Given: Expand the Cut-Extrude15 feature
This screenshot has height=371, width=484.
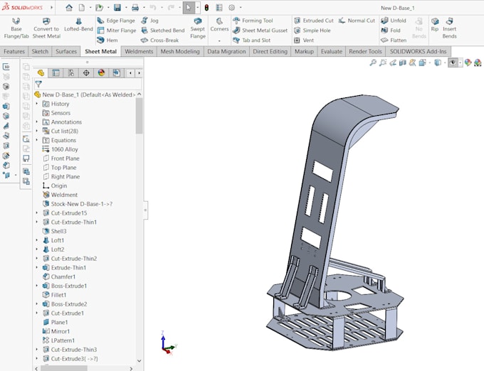Looking at the screenshot, I should (x=37, y=213).
